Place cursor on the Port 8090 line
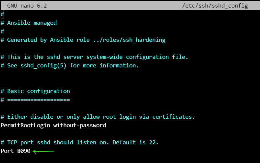Screen dimensions: 260x163 click(15, 151)
